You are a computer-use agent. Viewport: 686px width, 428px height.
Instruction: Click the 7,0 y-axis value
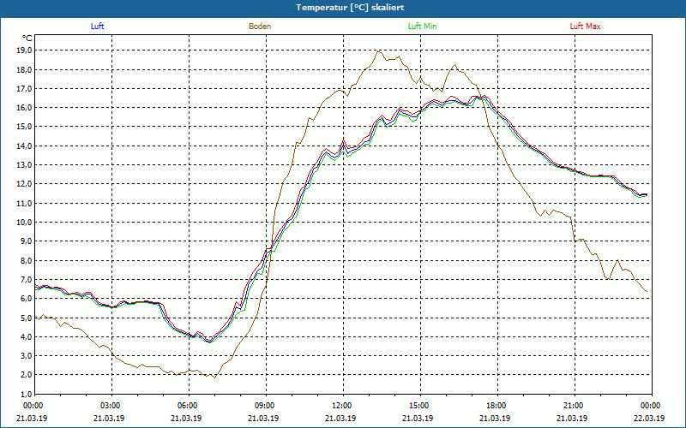[27, 279]
